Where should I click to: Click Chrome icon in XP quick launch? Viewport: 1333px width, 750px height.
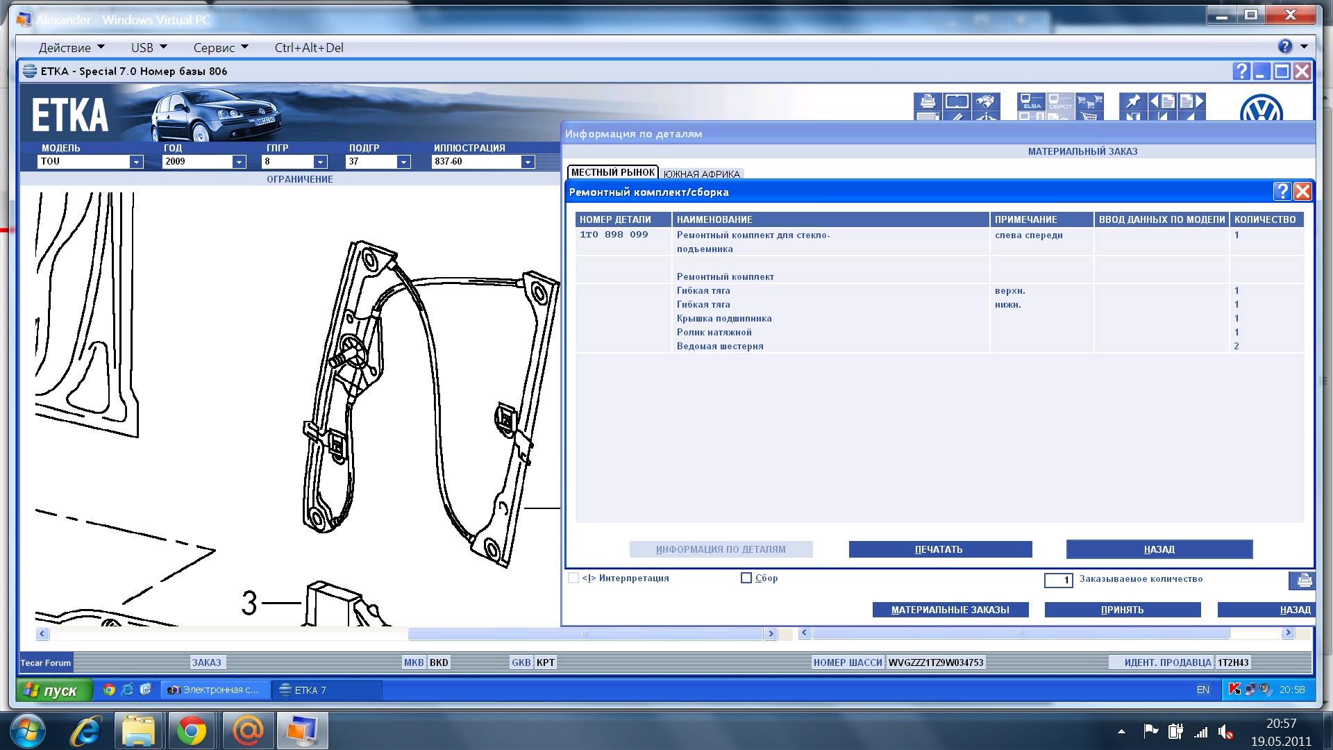click(109, 690)
